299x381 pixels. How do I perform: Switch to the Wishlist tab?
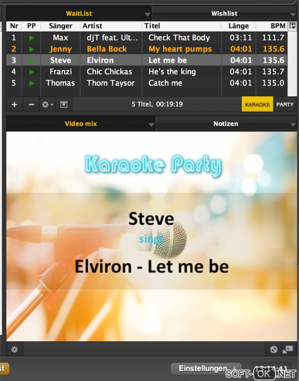pyautogui.click(x=224, y=13)
